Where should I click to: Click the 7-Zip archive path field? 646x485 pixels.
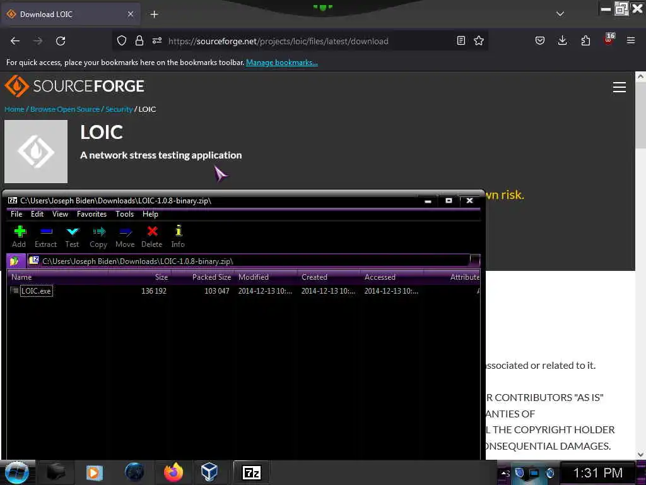(x=249, y=261)
